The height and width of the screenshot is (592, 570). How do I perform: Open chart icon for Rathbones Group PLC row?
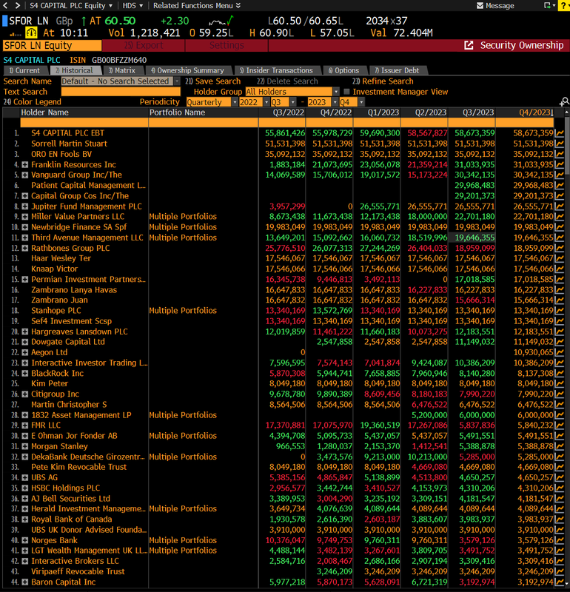click(560, 248)
